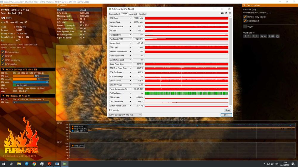The image size is (298, 167).
Task: Open notification center icon
Action: coord(293,164)
